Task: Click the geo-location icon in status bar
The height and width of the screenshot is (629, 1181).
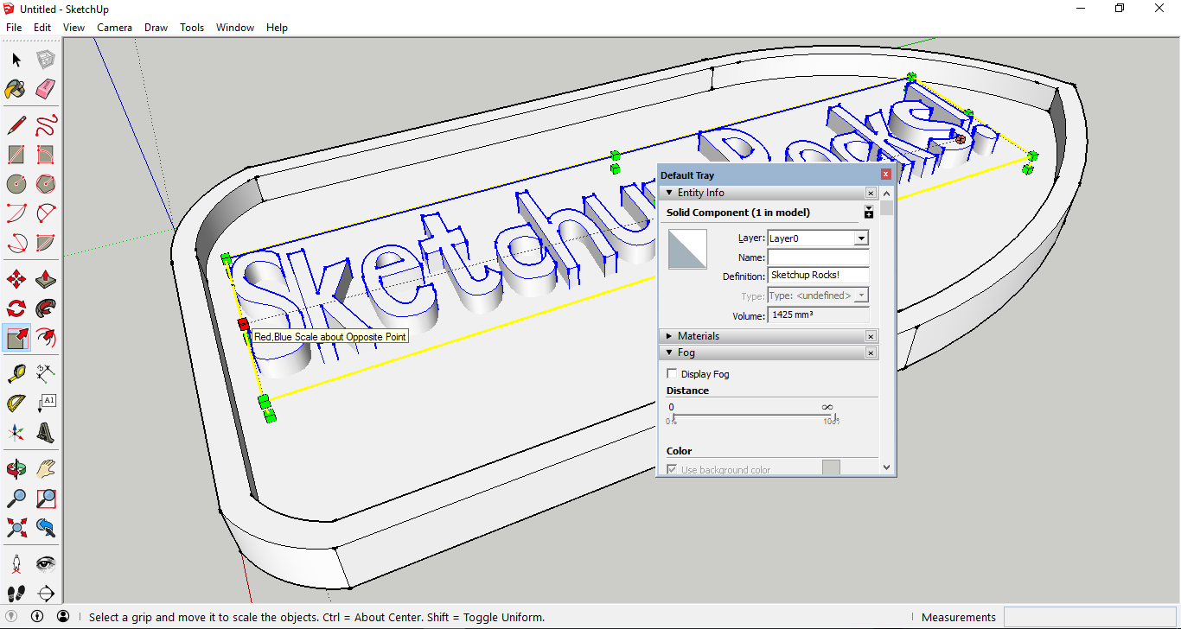Action: pyautogui.click(x=11, y=617)
